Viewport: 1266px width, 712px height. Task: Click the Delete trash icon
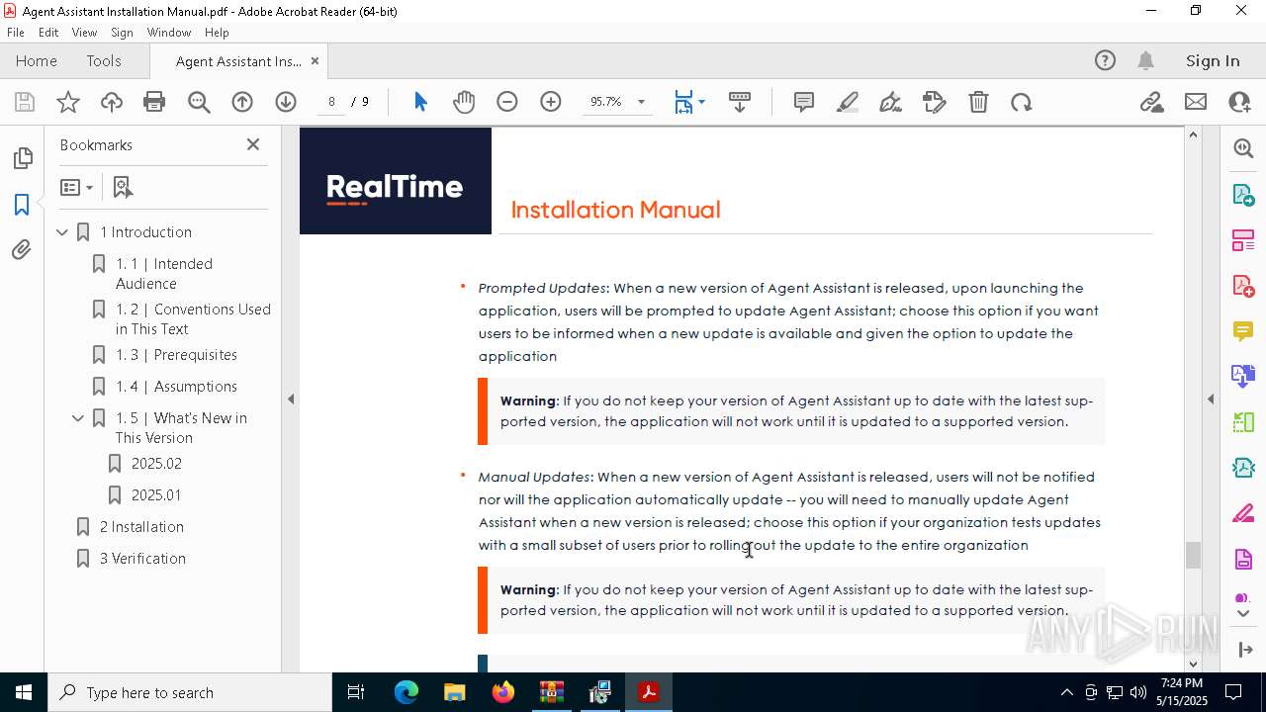click(978, 102)
